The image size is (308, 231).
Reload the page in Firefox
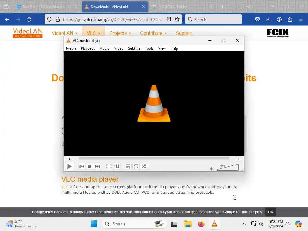29,20
